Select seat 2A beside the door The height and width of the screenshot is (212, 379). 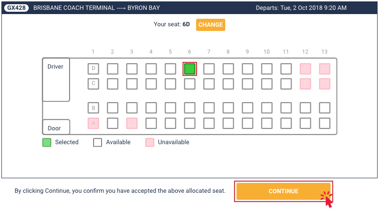(x=113, y=123)
